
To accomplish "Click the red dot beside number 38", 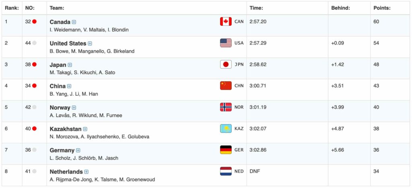I will coord(35,64).
